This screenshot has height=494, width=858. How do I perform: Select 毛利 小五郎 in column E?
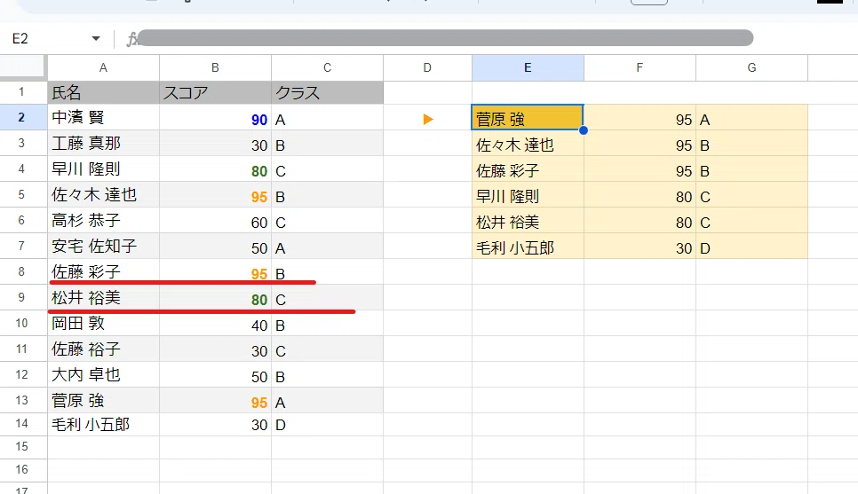(528, 246)
